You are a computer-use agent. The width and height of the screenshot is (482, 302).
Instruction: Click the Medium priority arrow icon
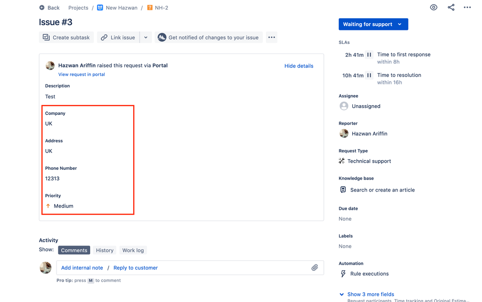coord(48,206)
